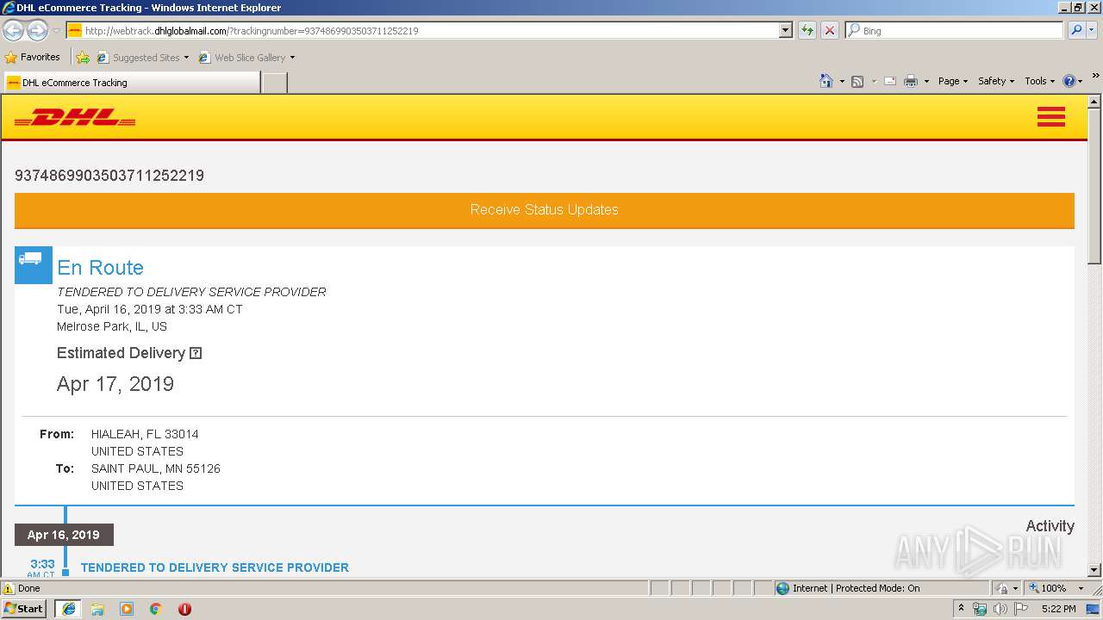The image size is (1103, 620).
Task: Select the DHL eCommerce Tracking tab
Action: pos(131,83)
